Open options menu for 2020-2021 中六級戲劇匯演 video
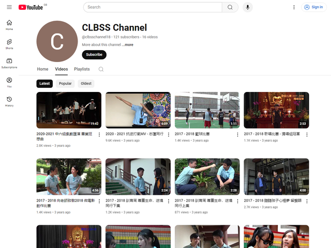 coord(99,134)
